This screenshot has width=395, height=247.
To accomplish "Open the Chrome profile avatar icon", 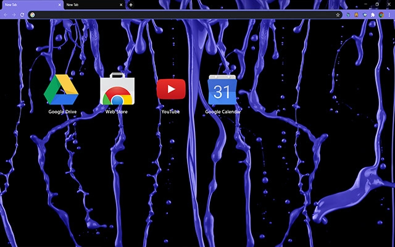I will pyautogui.click(x=381, y=15).
